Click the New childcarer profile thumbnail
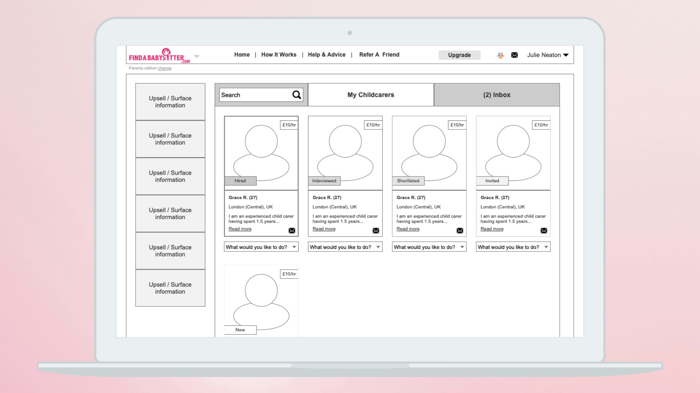 [x=261, y=300]
